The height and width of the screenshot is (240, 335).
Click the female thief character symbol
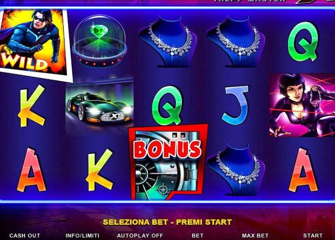click(x=302, y=105)
